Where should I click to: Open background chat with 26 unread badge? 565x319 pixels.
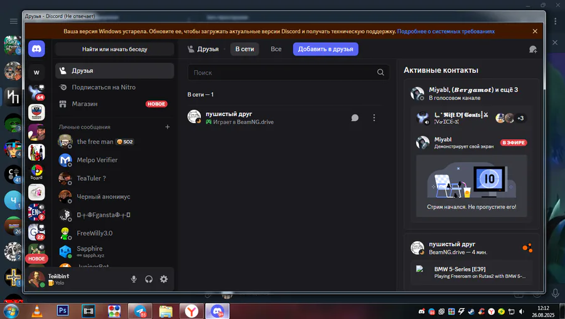point(13,225)
